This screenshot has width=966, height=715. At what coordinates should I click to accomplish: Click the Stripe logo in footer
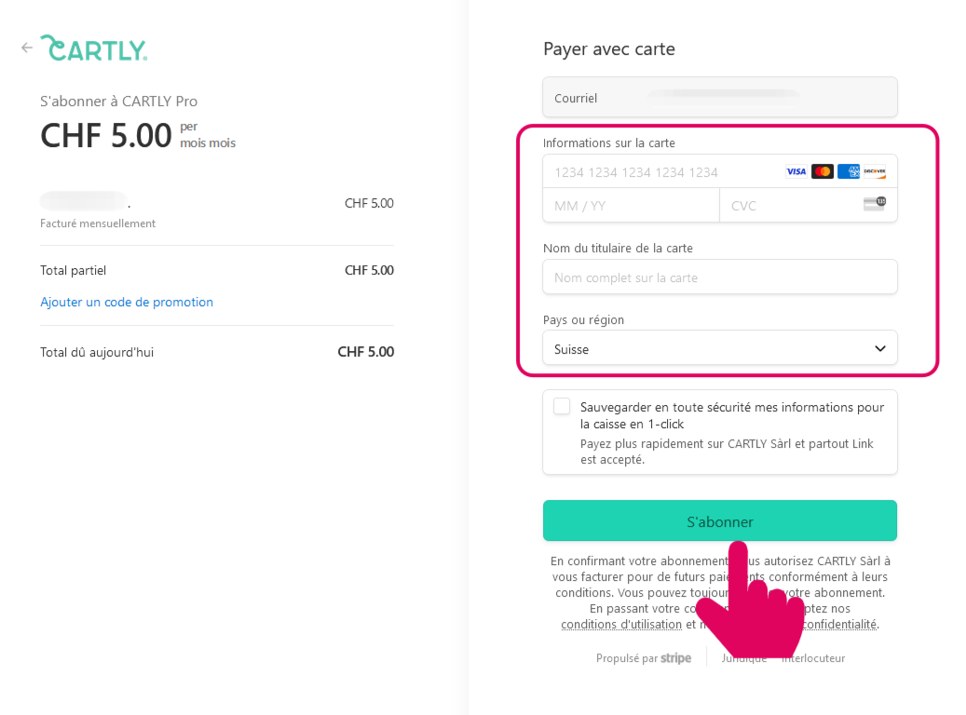[x=675, y=658]
